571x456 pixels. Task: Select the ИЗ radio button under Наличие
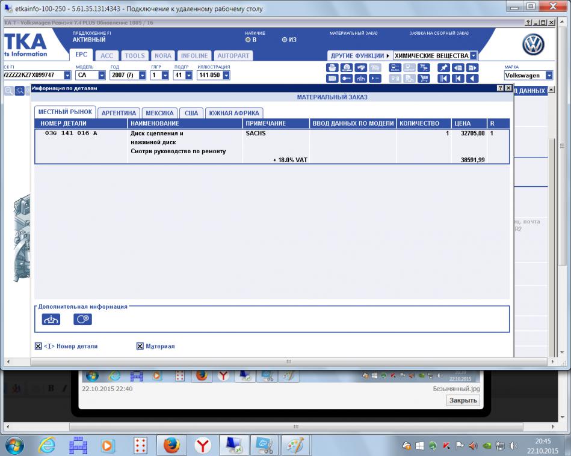click(285, 40)
